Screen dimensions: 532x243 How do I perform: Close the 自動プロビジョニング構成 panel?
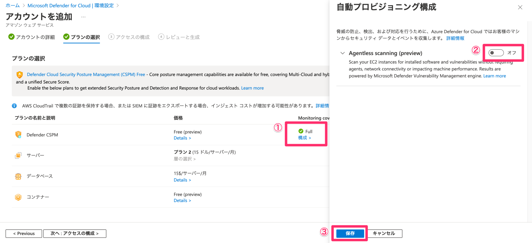coord(520,7)
